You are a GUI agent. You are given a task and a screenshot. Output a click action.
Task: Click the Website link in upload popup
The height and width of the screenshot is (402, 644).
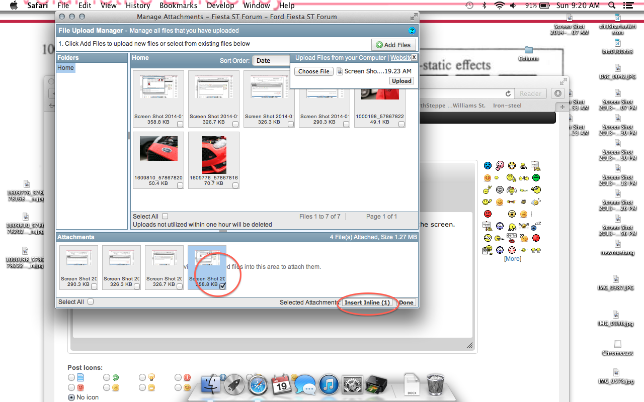(400, 58)
